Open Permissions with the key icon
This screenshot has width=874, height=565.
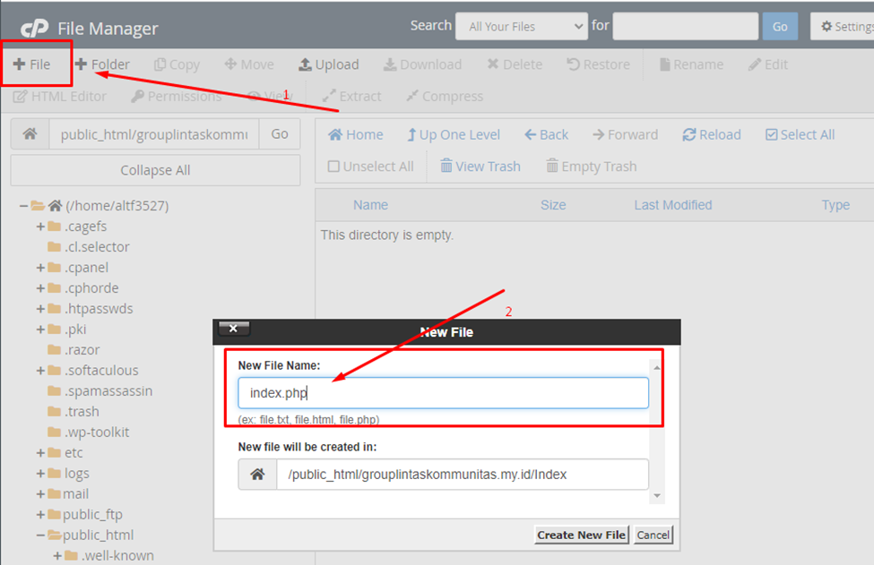(176, 97)
